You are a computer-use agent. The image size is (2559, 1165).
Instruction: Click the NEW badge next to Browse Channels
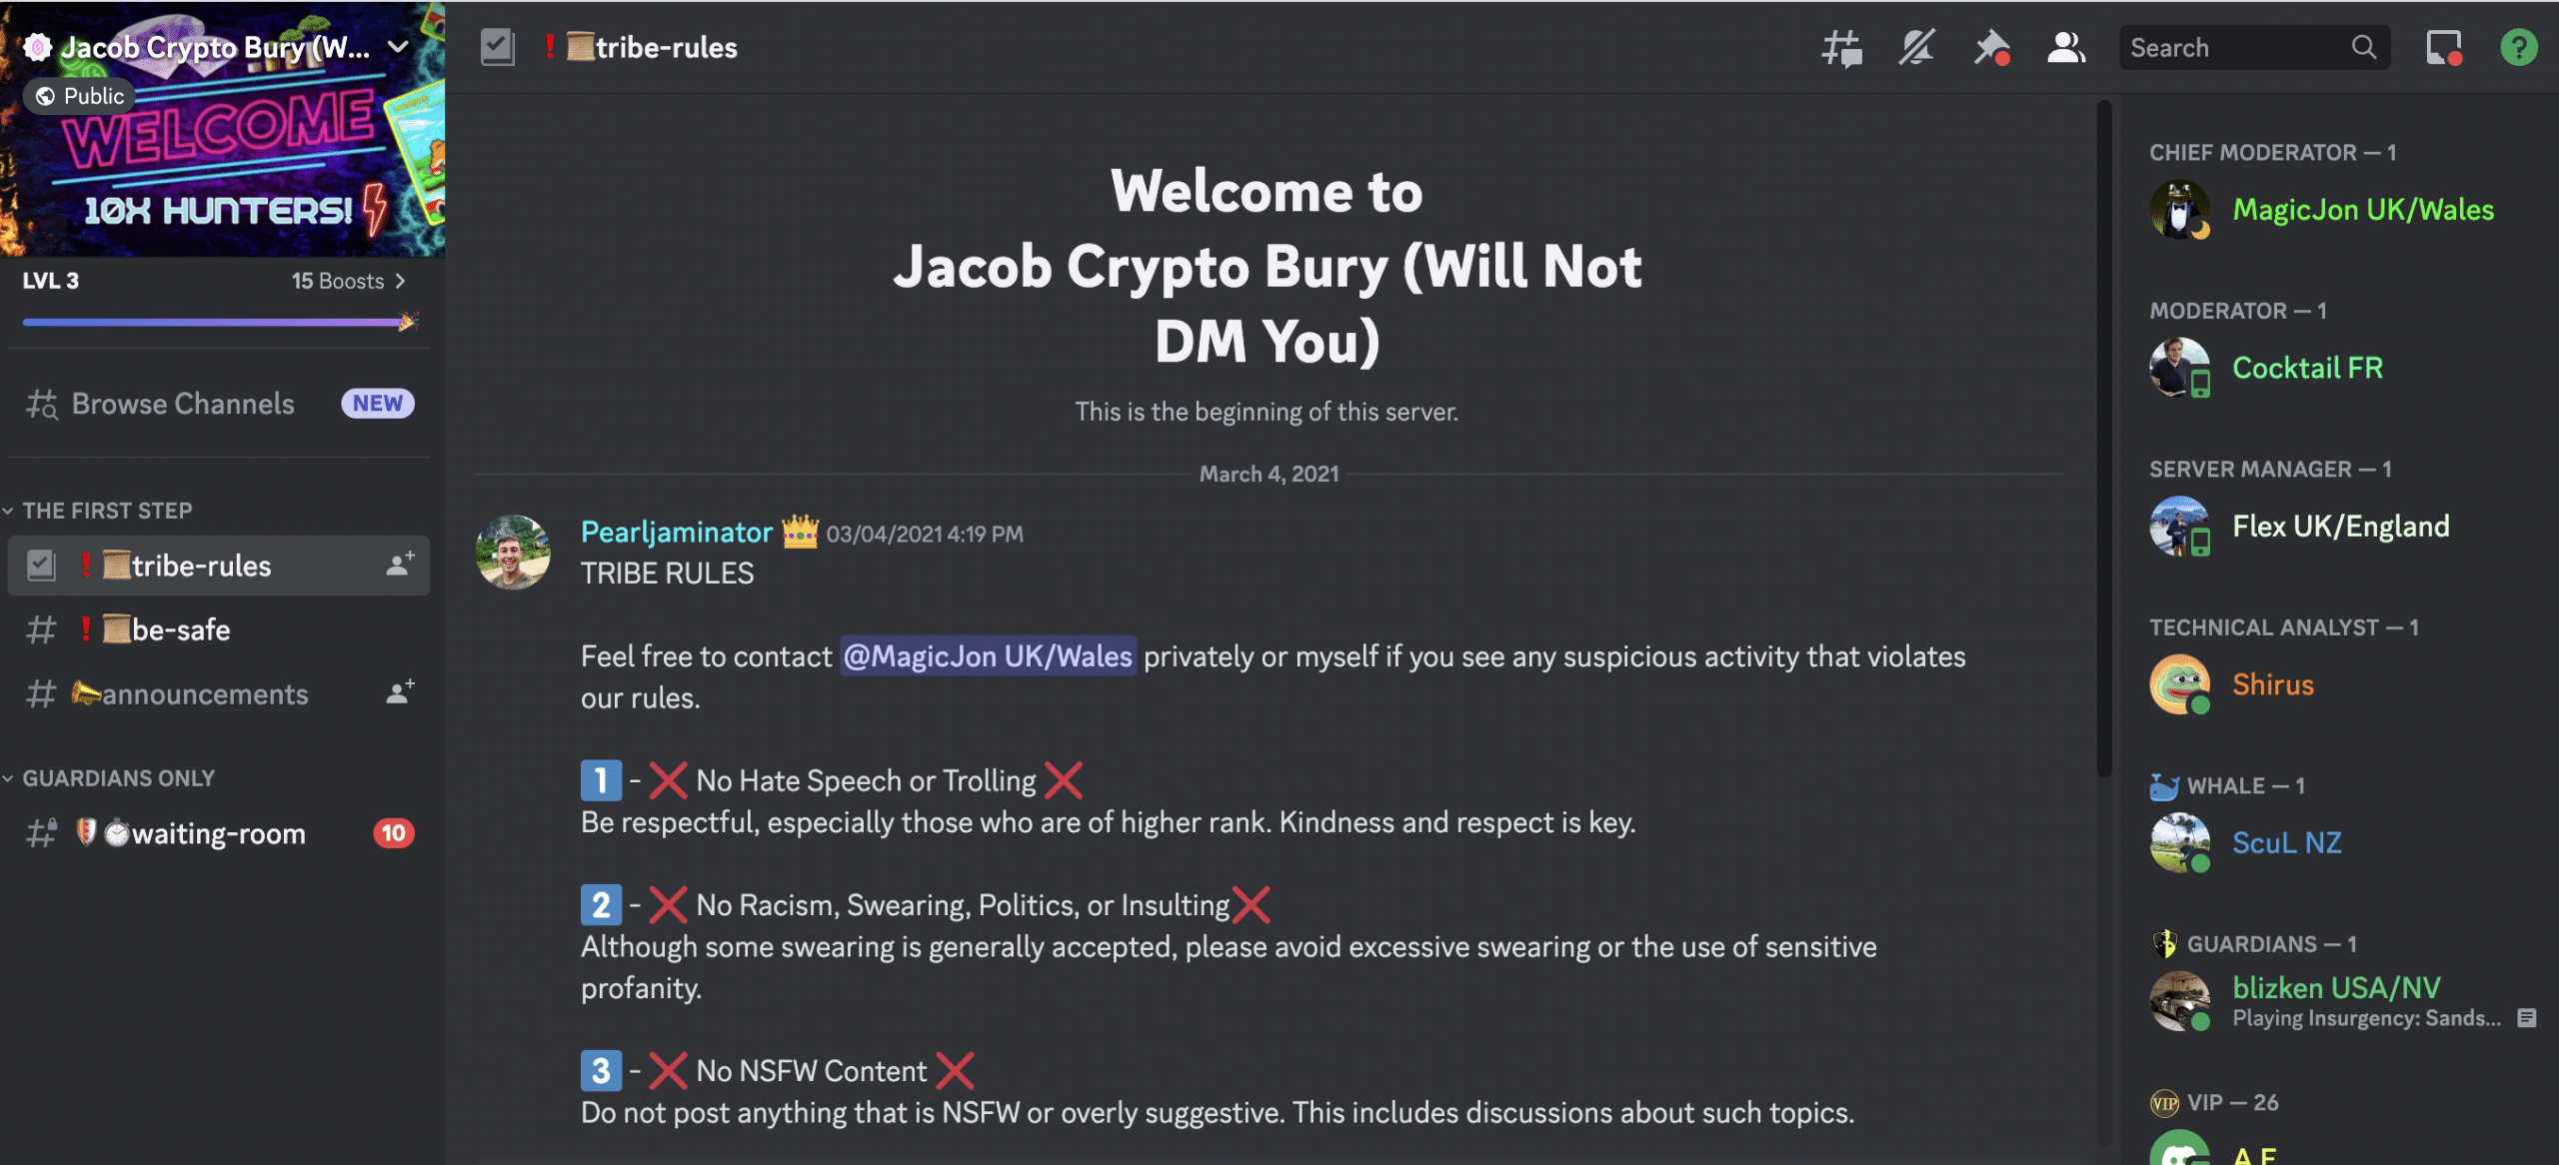tap(376, 403)
